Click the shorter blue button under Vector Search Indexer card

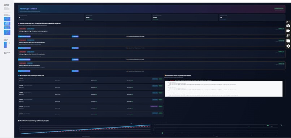[75, 71]
